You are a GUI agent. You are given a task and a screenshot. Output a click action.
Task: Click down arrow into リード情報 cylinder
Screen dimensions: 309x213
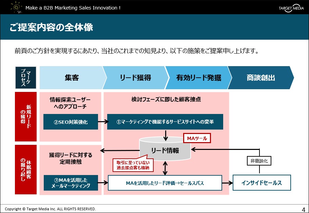pos(166,135)
